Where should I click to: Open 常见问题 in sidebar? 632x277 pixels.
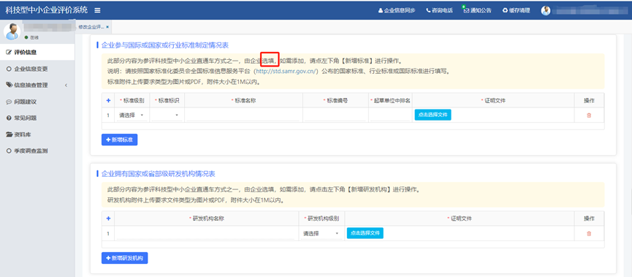click(x=37, y=118)
